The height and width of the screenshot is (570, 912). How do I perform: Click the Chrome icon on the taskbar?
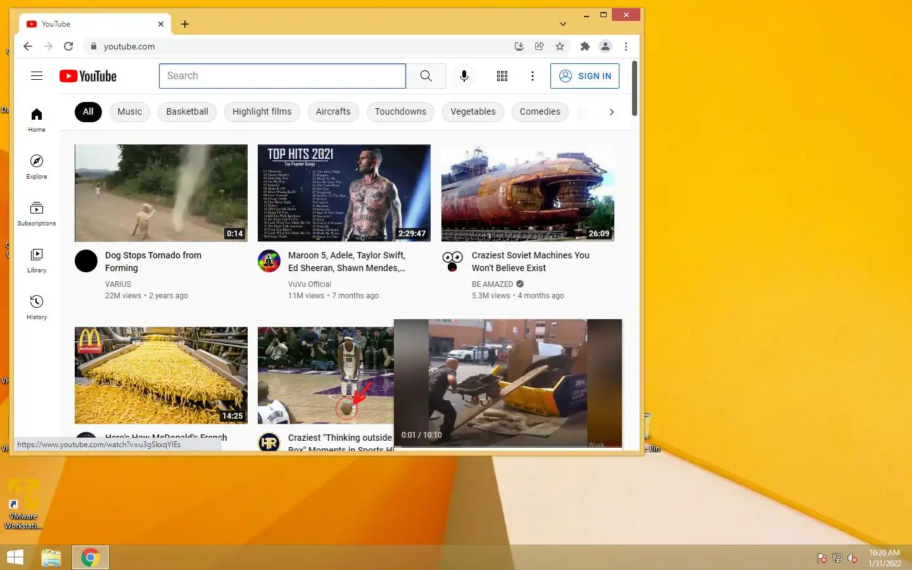pyautogui.click(x=91, y=557)
